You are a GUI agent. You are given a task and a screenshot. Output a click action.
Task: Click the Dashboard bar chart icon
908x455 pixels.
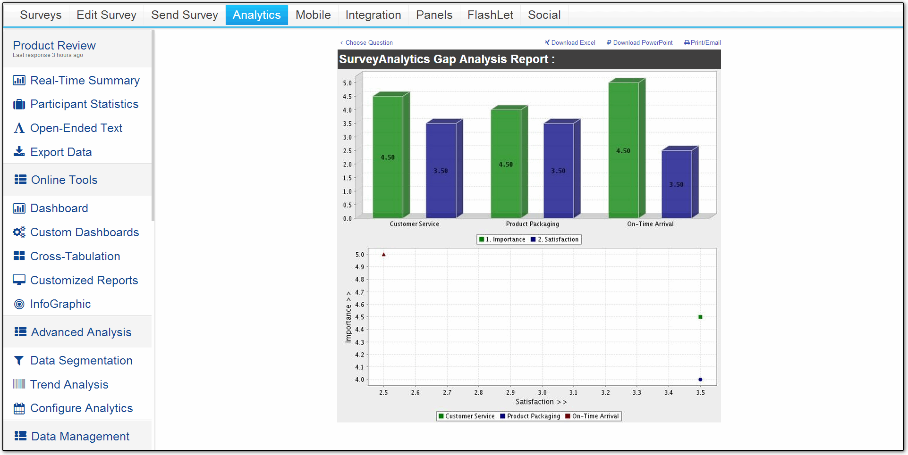coord(19,208)
